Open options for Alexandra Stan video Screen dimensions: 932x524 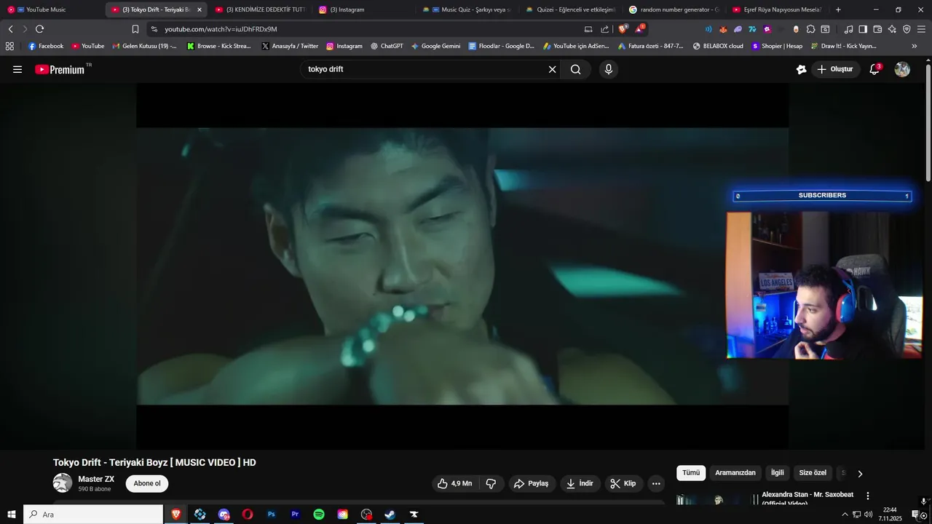tap(867, 496)
